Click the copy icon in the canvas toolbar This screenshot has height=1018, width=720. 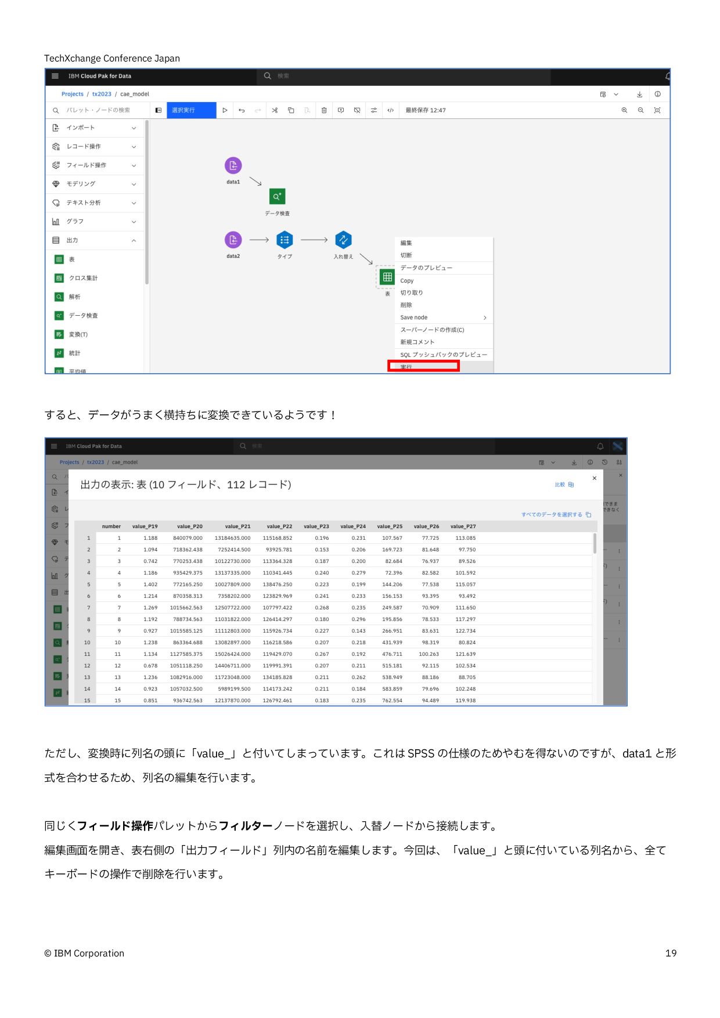tap(291, 110)
